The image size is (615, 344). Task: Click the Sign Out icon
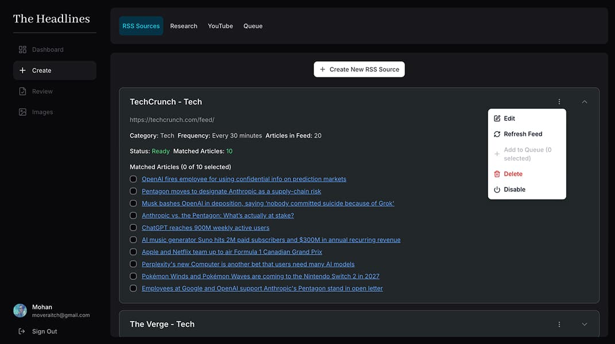pyautogui.click(x=21, y=331)
